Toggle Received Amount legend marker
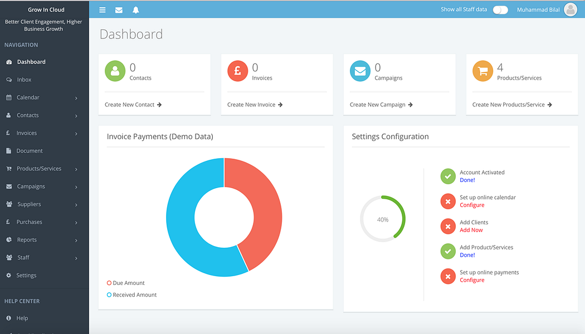Screen dimensions: 585x334 point(109,295)
